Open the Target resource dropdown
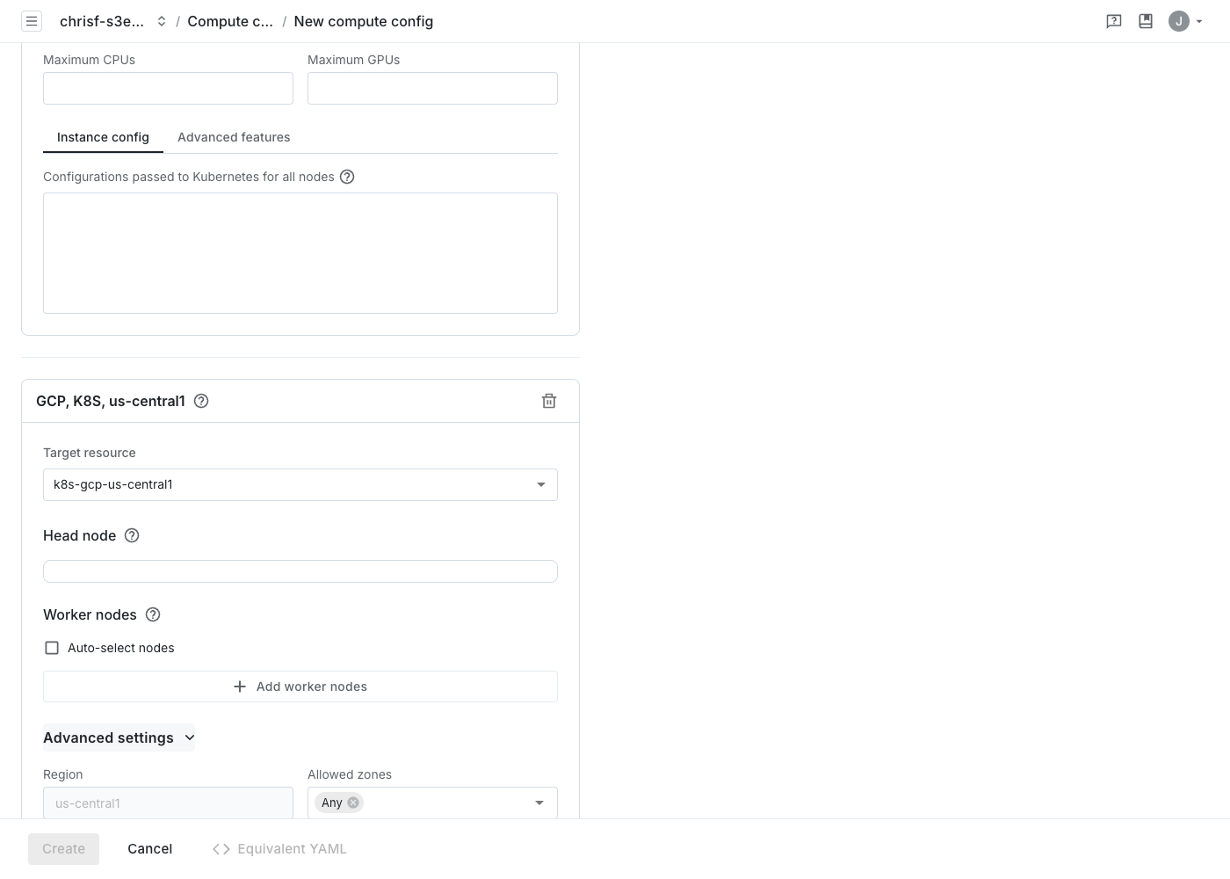This screenshot has width=1230, height=879. 300,484
